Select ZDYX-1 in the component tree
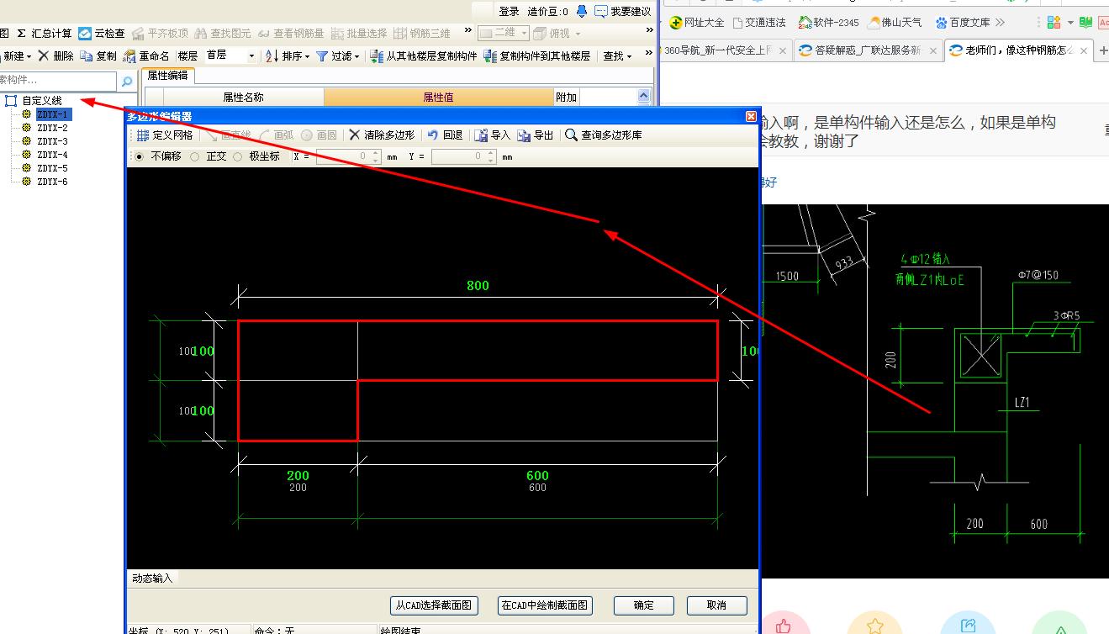The image size is (1109, 634). click(x=52, y=114)
